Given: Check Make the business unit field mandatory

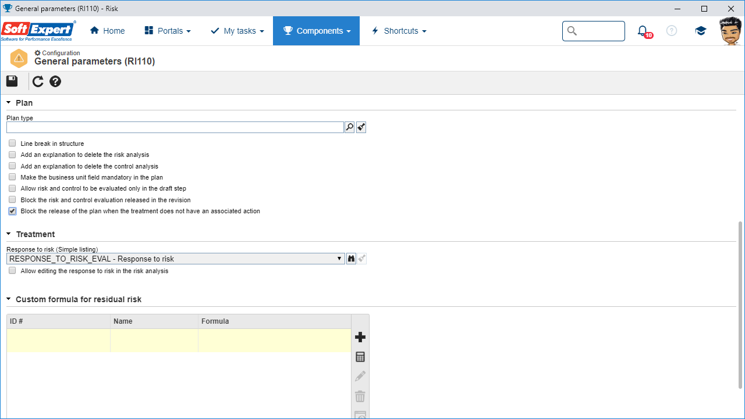Looking at the screenshot, I should [12, 177].
